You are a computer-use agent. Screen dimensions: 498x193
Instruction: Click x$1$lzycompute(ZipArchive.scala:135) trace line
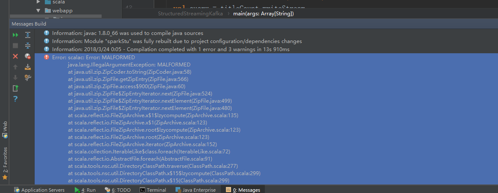coord(153,115)
